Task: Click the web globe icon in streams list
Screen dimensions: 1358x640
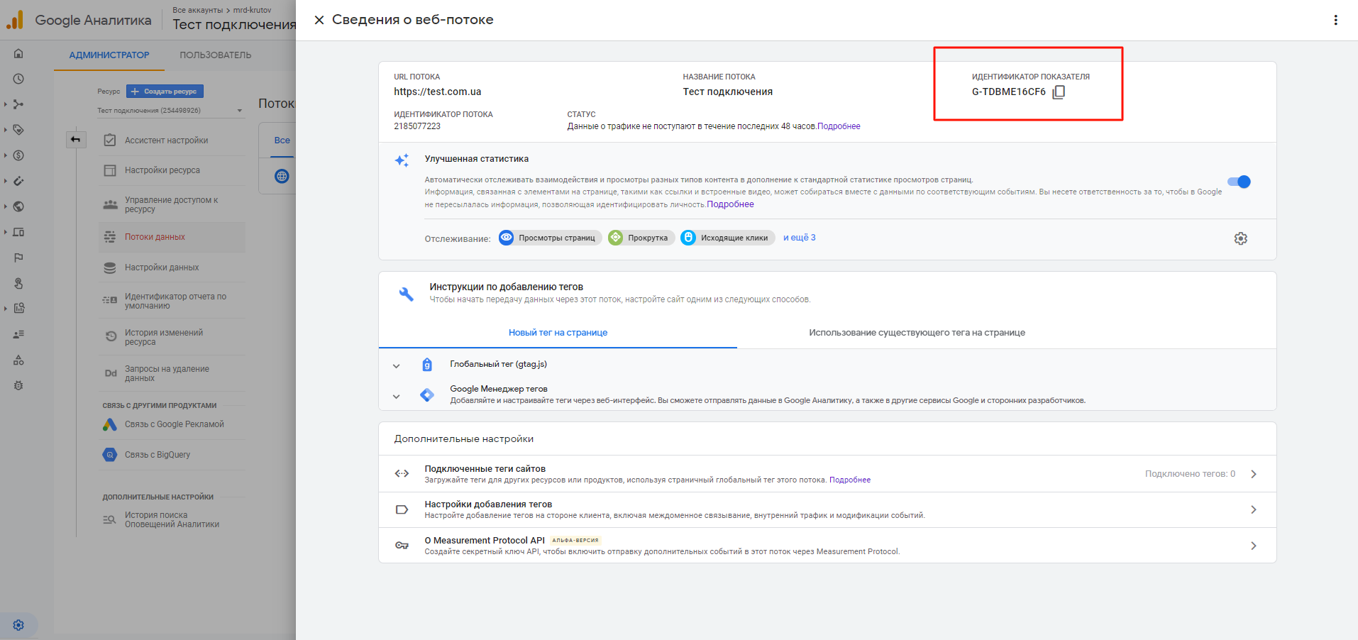Action: click(282, 176)
